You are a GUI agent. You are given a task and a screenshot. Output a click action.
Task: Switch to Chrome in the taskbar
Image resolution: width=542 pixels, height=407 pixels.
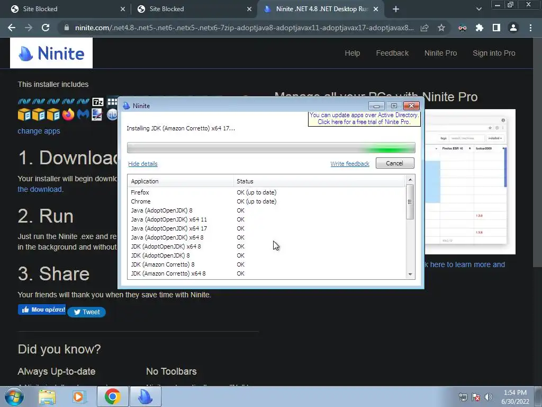tap(113, 396)
